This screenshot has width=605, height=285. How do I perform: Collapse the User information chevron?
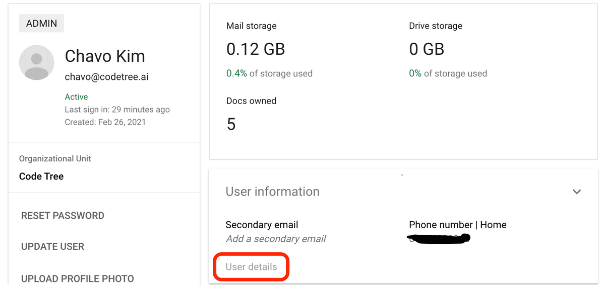[x=577, y=192]
